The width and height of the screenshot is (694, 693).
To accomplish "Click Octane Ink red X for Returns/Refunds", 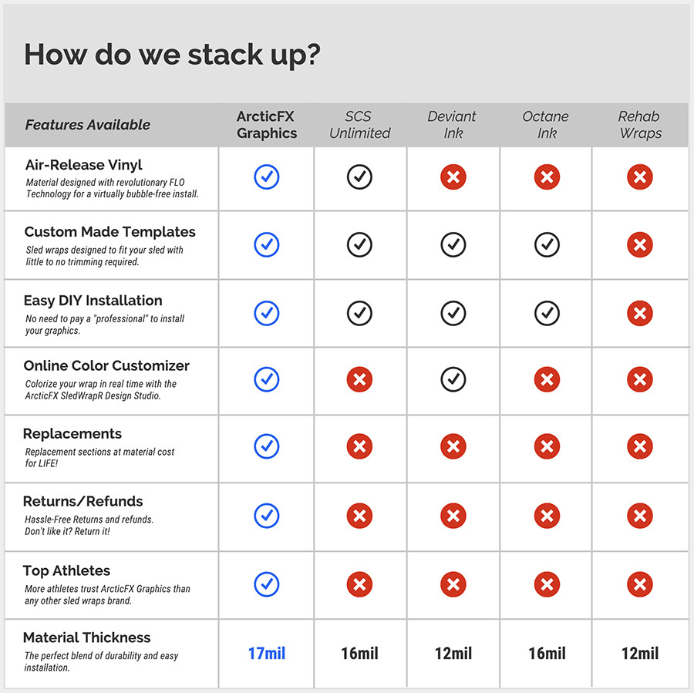I will coord(547,515).
